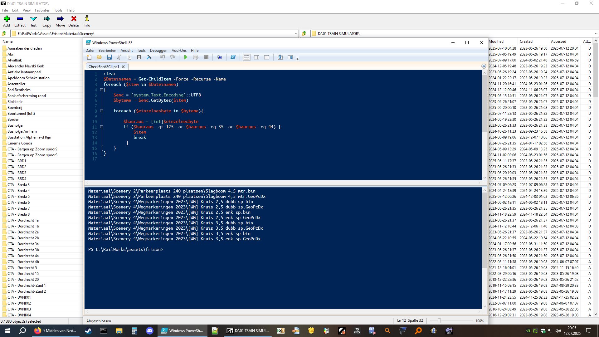Undo the last edit in PowerShell ISE
599x337 pixels.
coord(163,57)
